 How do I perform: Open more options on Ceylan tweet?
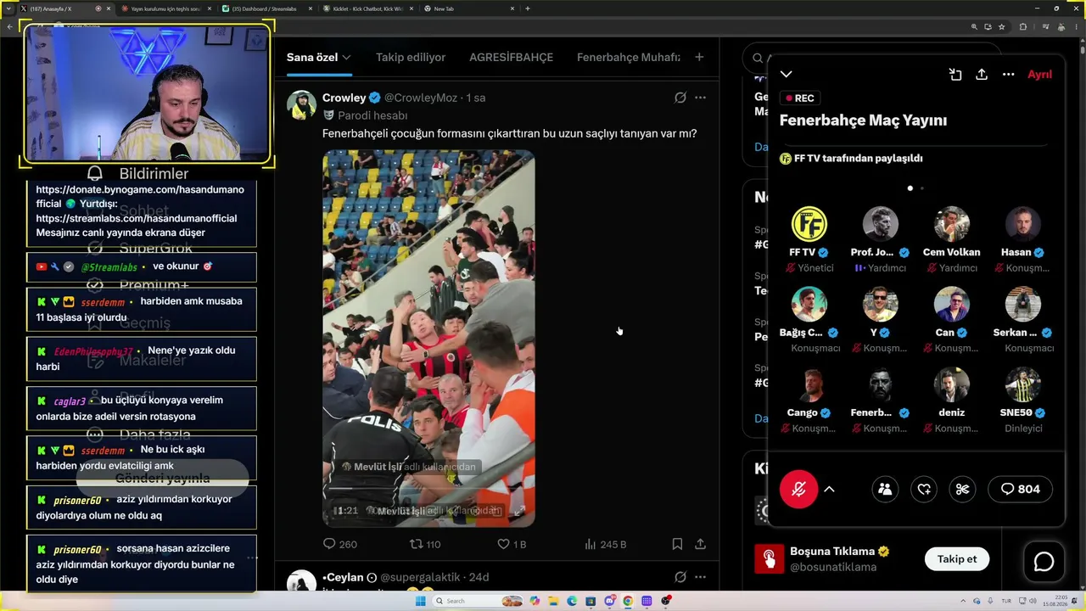[700, 577]
